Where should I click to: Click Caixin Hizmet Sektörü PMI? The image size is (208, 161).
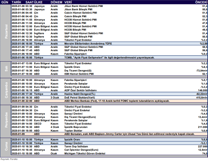pos(81,13)
